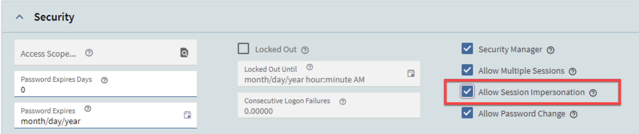Collapse the Security section chevron
This screenshot has height=134, width=639.
click(20, 17)
